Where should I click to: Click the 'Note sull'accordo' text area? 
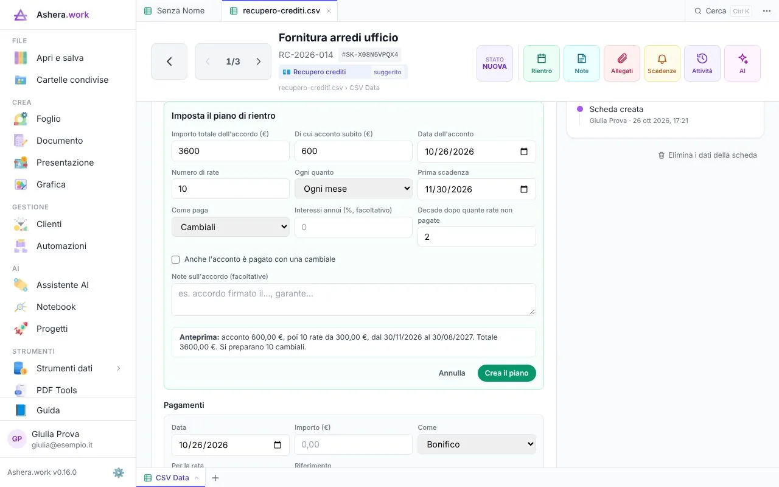(x=354, y=300)
